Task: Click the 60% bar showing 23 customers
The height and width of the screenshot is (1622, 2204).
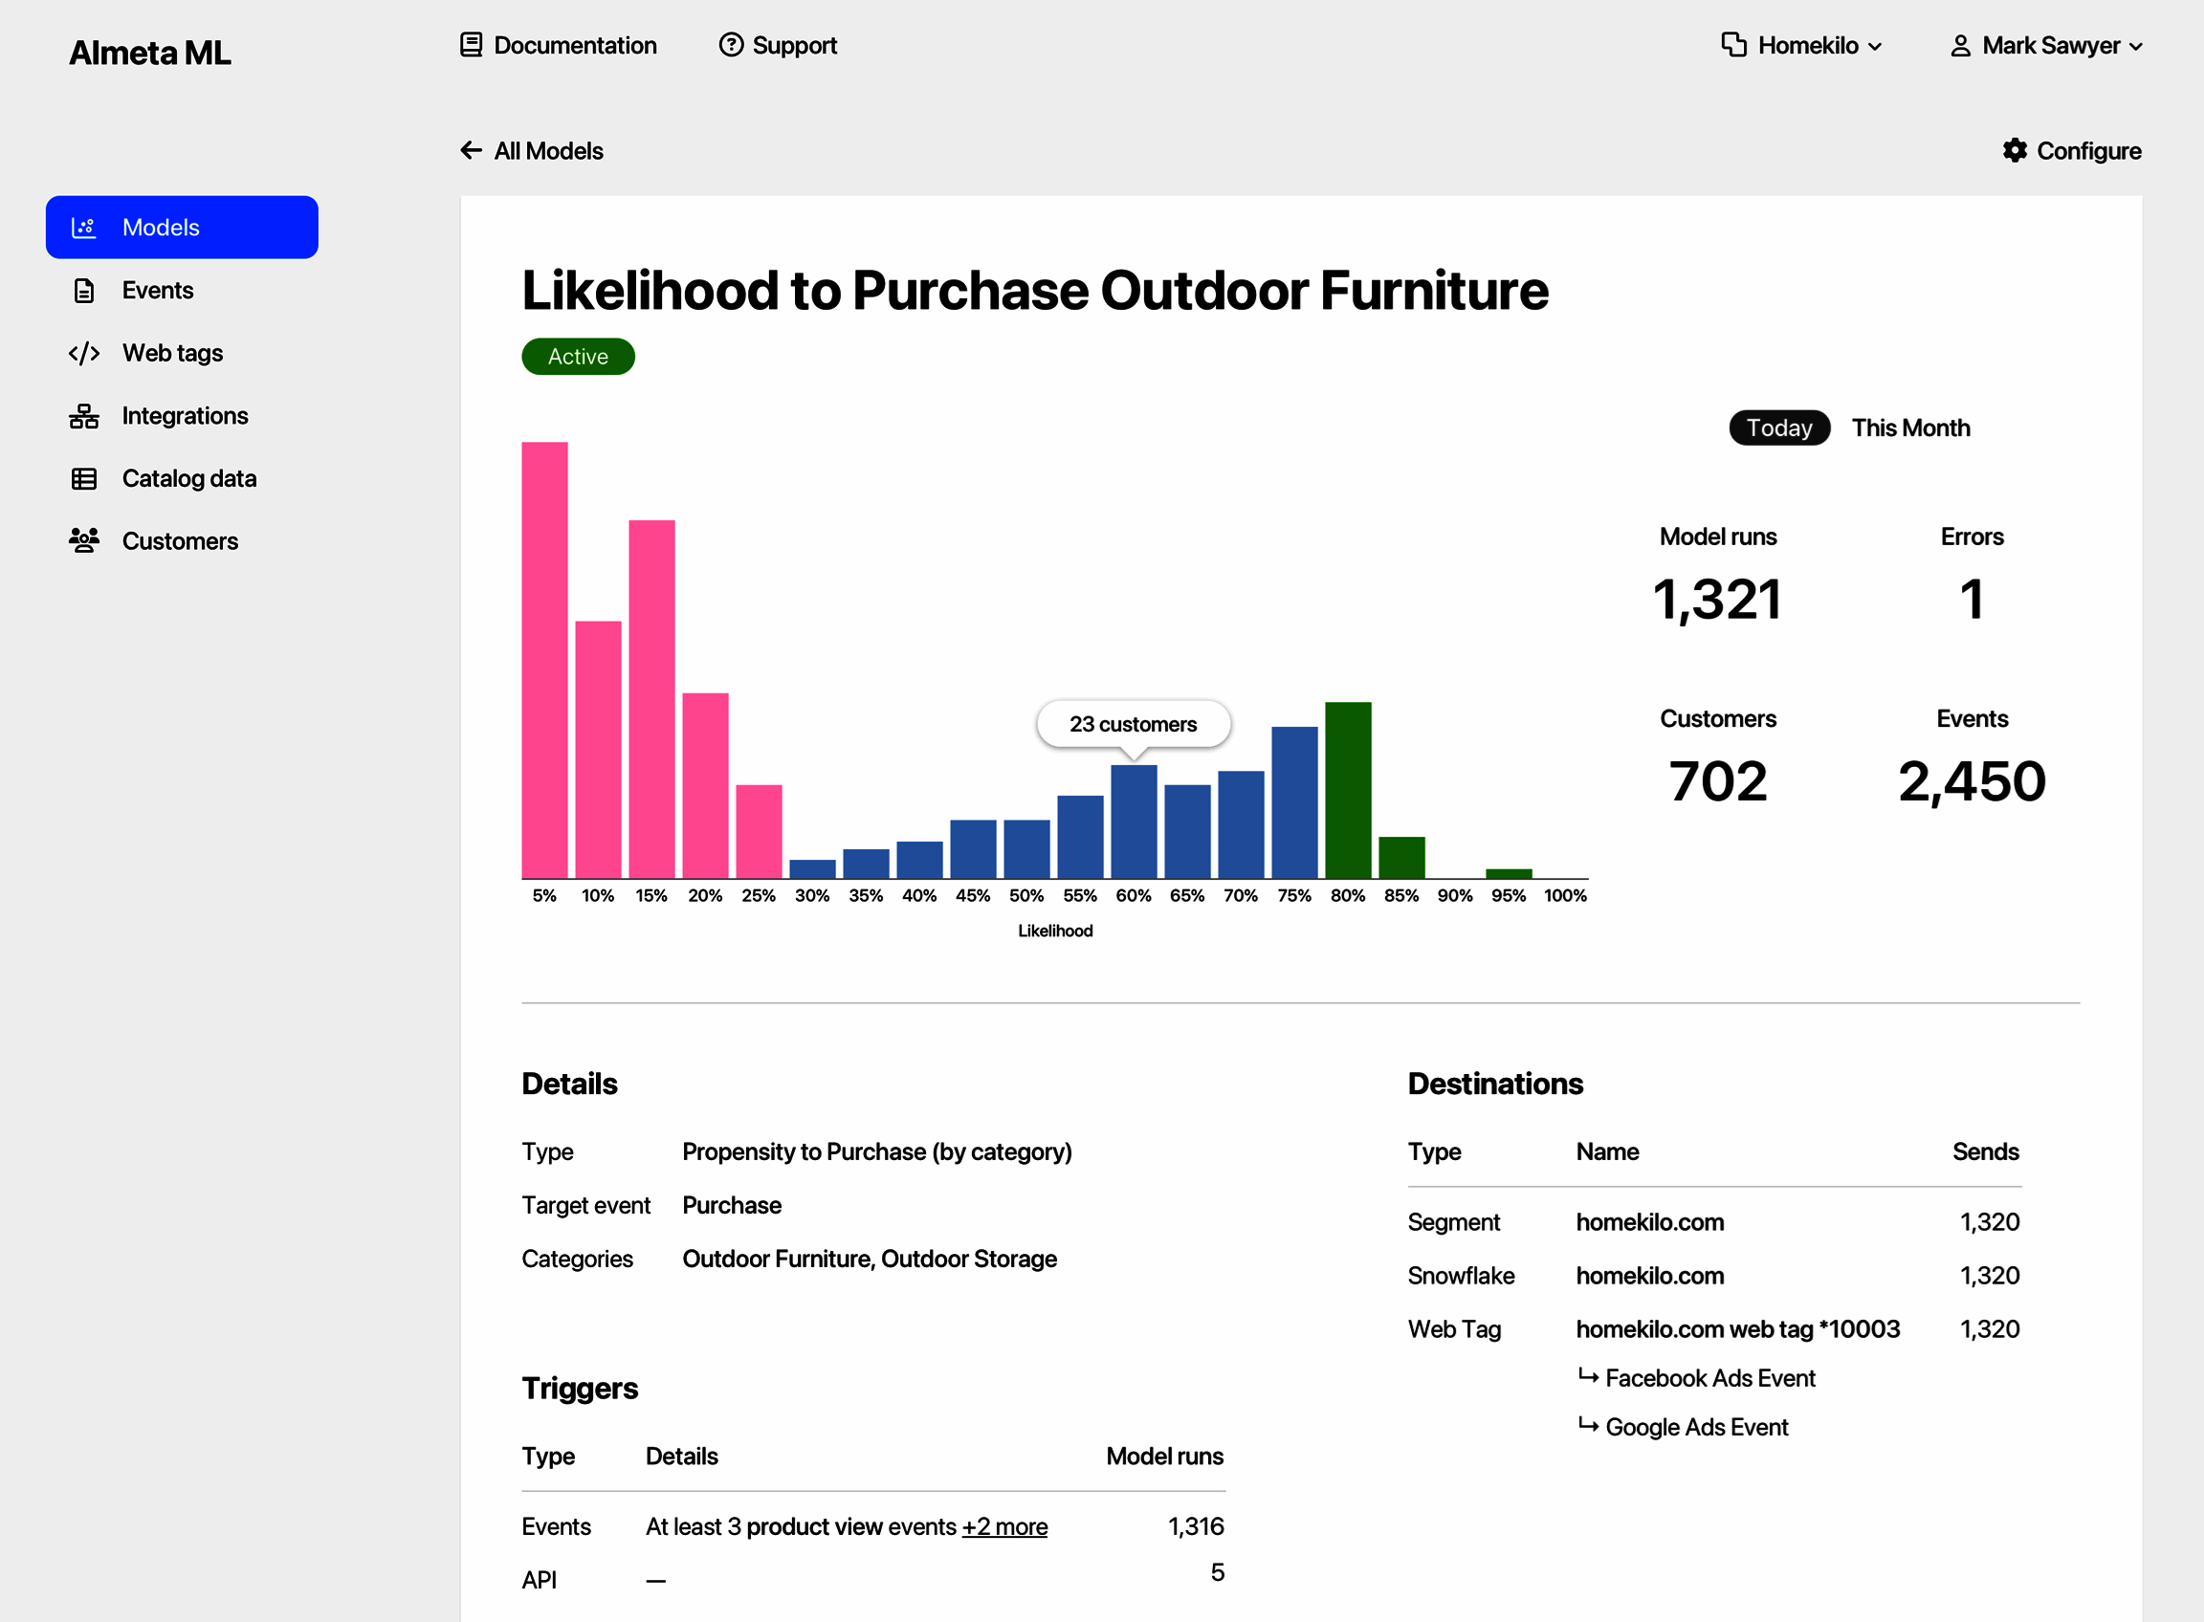Action: click(1134, 822)
